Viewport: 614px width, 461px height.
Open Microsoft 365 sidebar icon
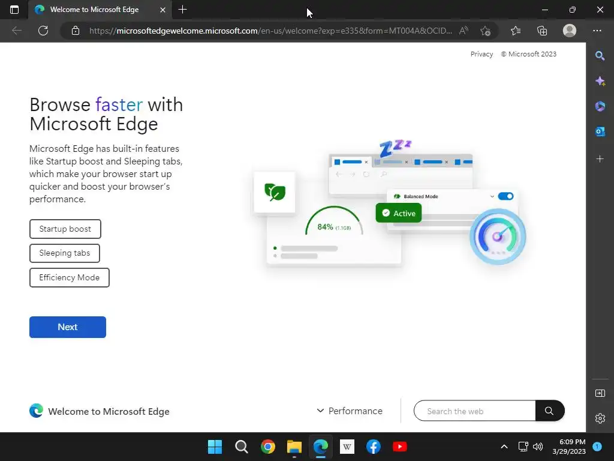click(600, 106)
